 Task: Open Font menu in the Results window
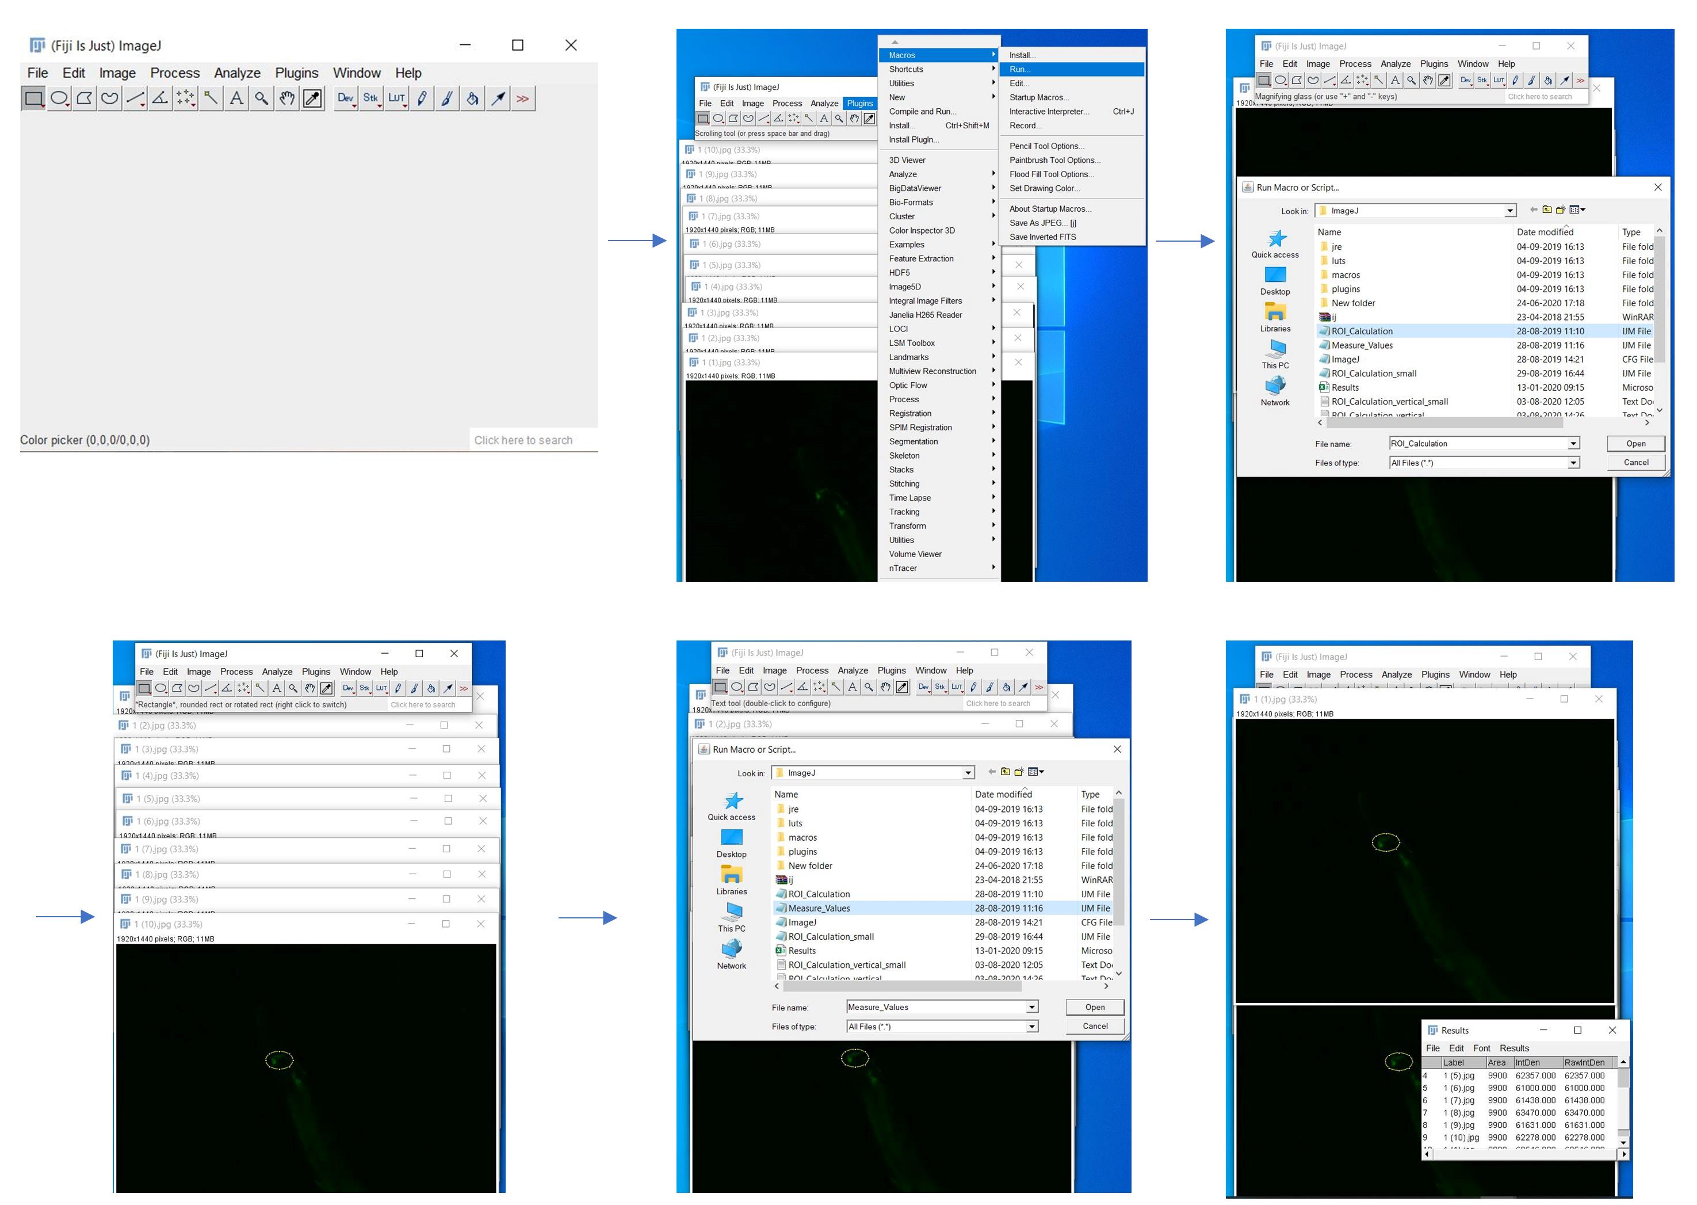pos(1481,1048)
